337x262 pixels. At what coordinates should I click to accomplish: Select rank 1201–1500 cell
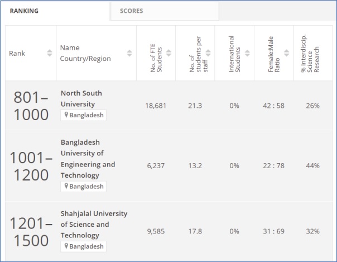click(31, 232)
